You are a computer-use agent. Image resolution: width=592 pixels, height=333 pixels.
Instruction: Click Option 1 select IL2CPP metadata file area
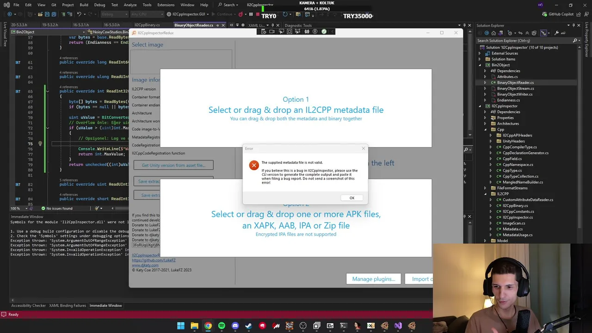tap(296, 109)
